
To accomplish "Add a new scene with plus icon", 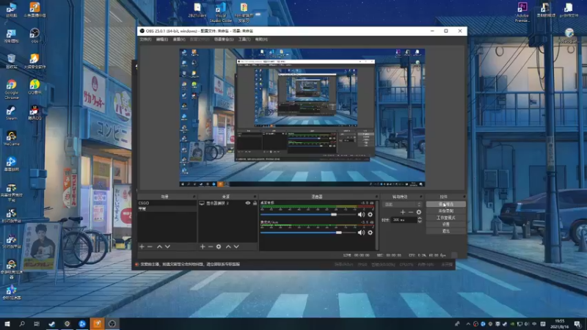I will 142,246.
